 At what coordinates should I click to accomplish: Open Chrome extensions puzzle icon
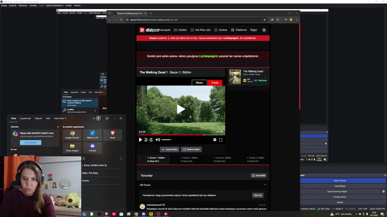(x=278, y=20)
